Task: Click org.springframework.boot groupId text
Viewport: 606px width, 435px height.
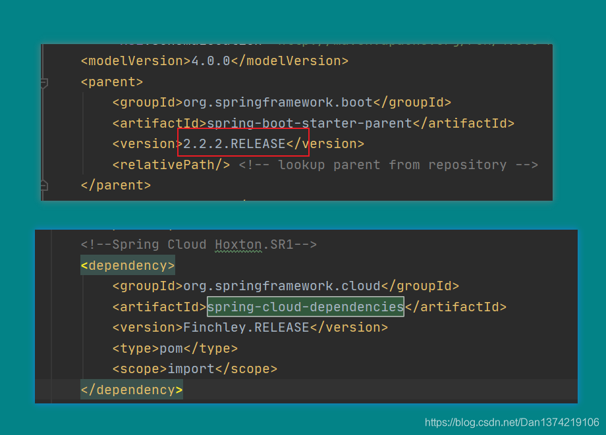Action: point(278,102)
